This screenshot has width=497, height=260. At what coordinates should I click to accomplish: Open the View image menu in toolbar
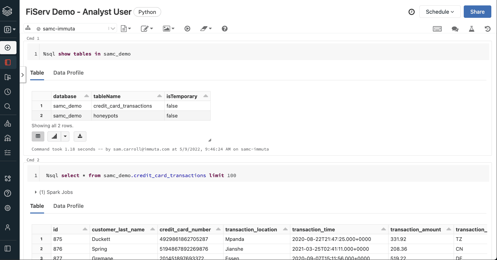(x=169, y=29)
